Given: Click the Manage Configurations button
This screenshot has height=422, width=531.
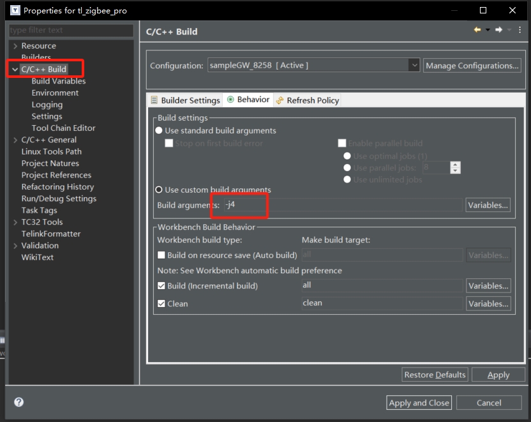Looking at the screenshot, I should [472, 66].
